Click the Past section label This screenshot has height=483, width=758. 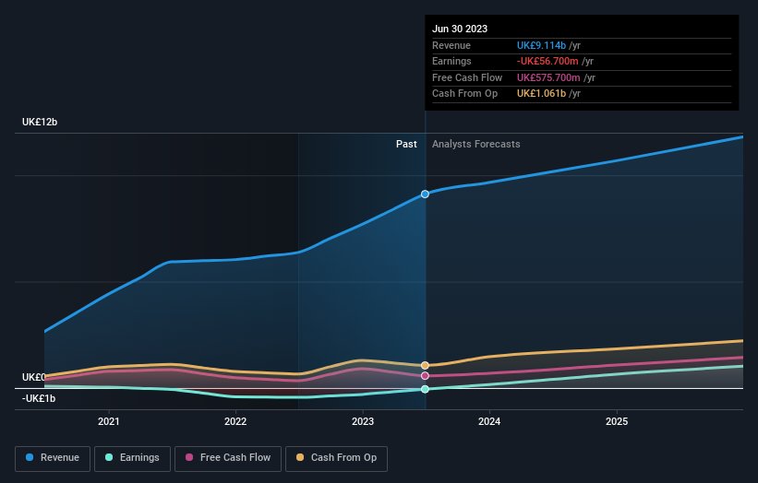406,144
